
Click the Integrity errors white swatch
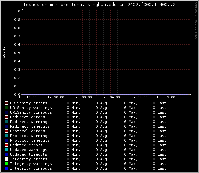(6, 159)
